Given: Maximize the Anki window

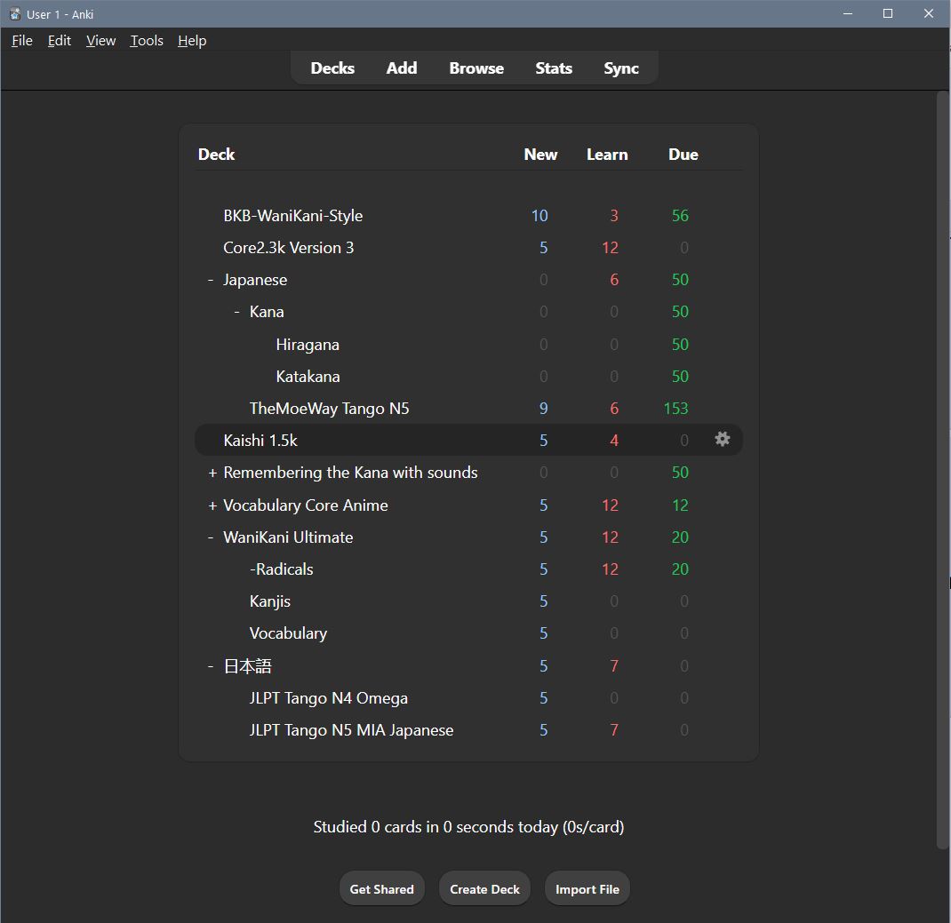Looking at the screenshot, I should [x=888, y=13].
